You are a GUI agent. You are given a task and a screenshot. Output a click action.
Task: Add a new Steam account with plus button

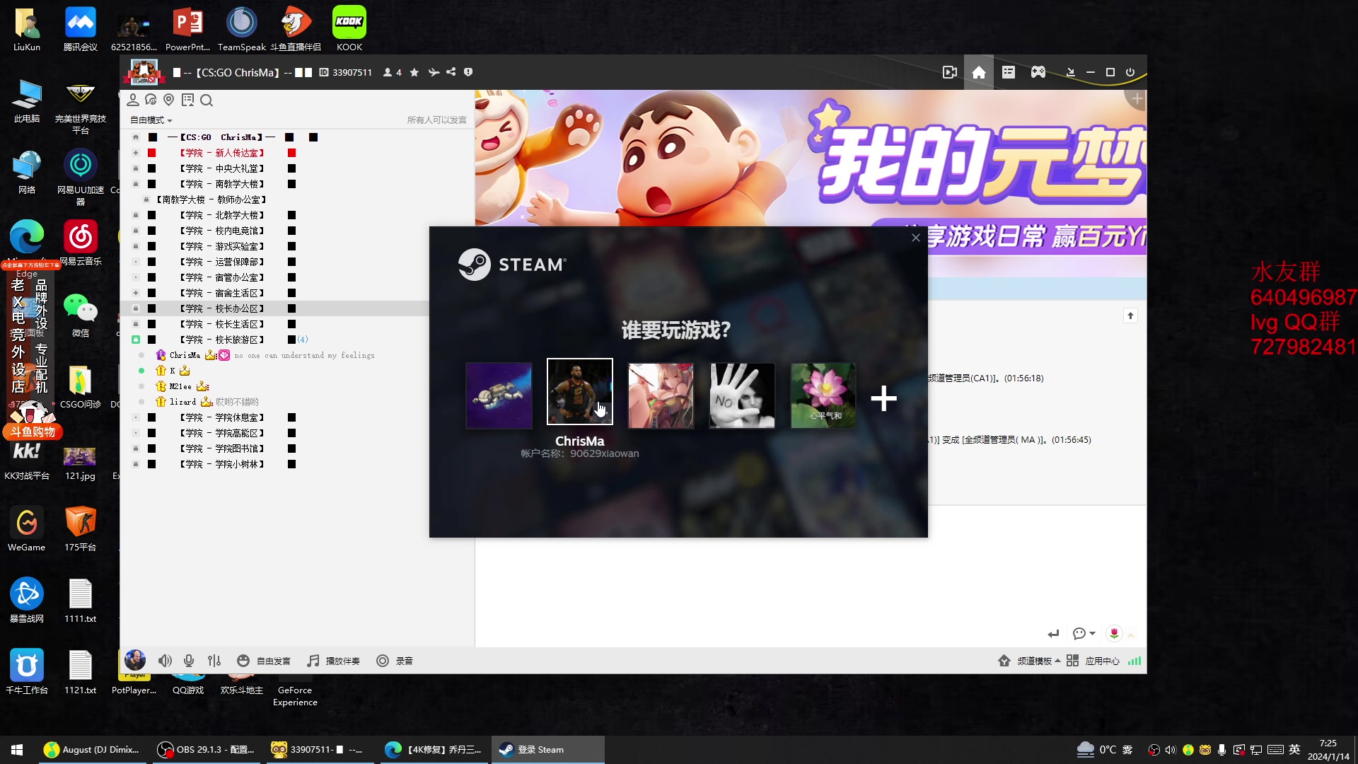[883, 398]
